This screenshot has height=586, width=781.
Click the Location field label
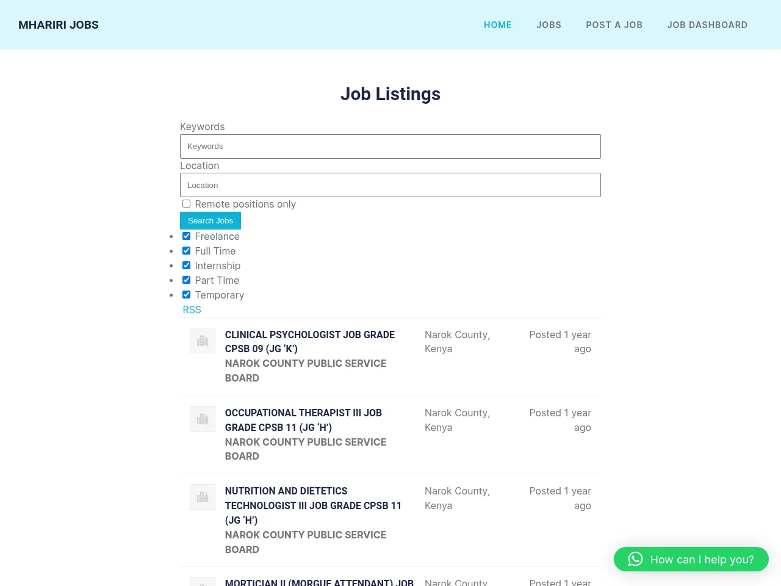pos(200,165)
